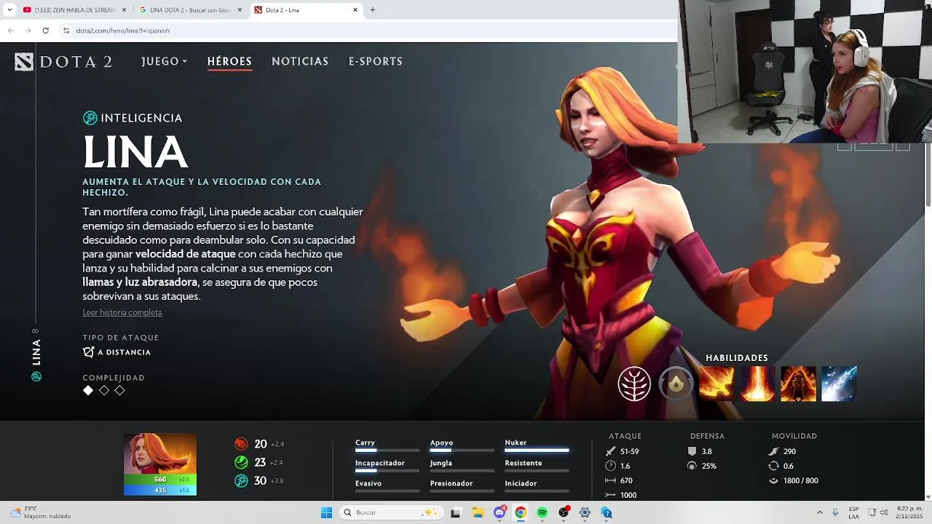Viewport: 932px width, 524px height.
Task: Click the Nuker role label
Action: [x=516, y=442]
